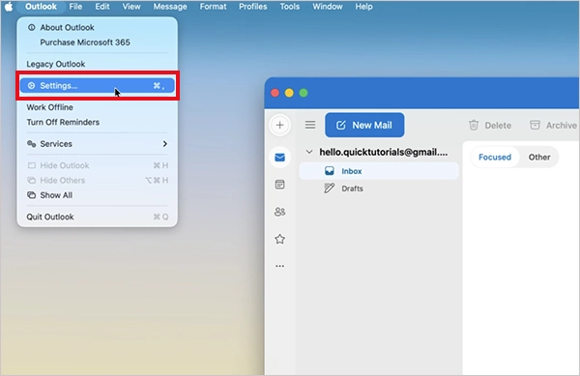Click the About Outlook info icon
The width and height of the screenshot is (580, 376).
pos(32,27)
